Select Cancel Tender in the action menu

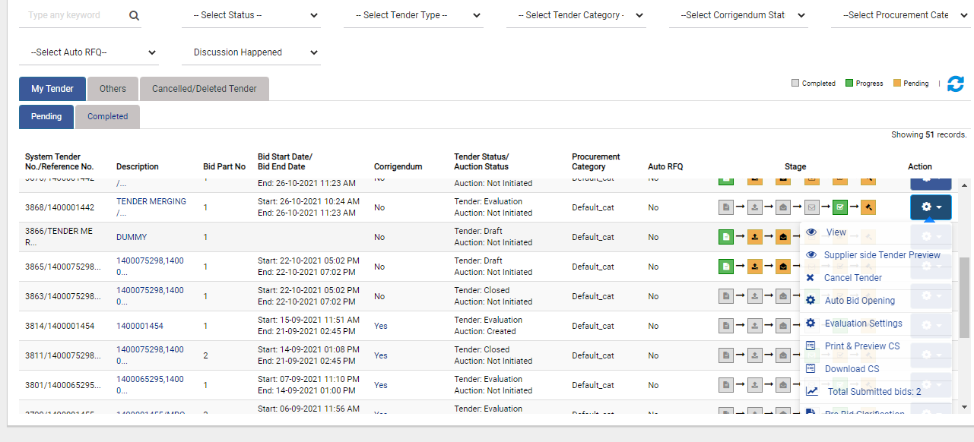click(852, 278)
